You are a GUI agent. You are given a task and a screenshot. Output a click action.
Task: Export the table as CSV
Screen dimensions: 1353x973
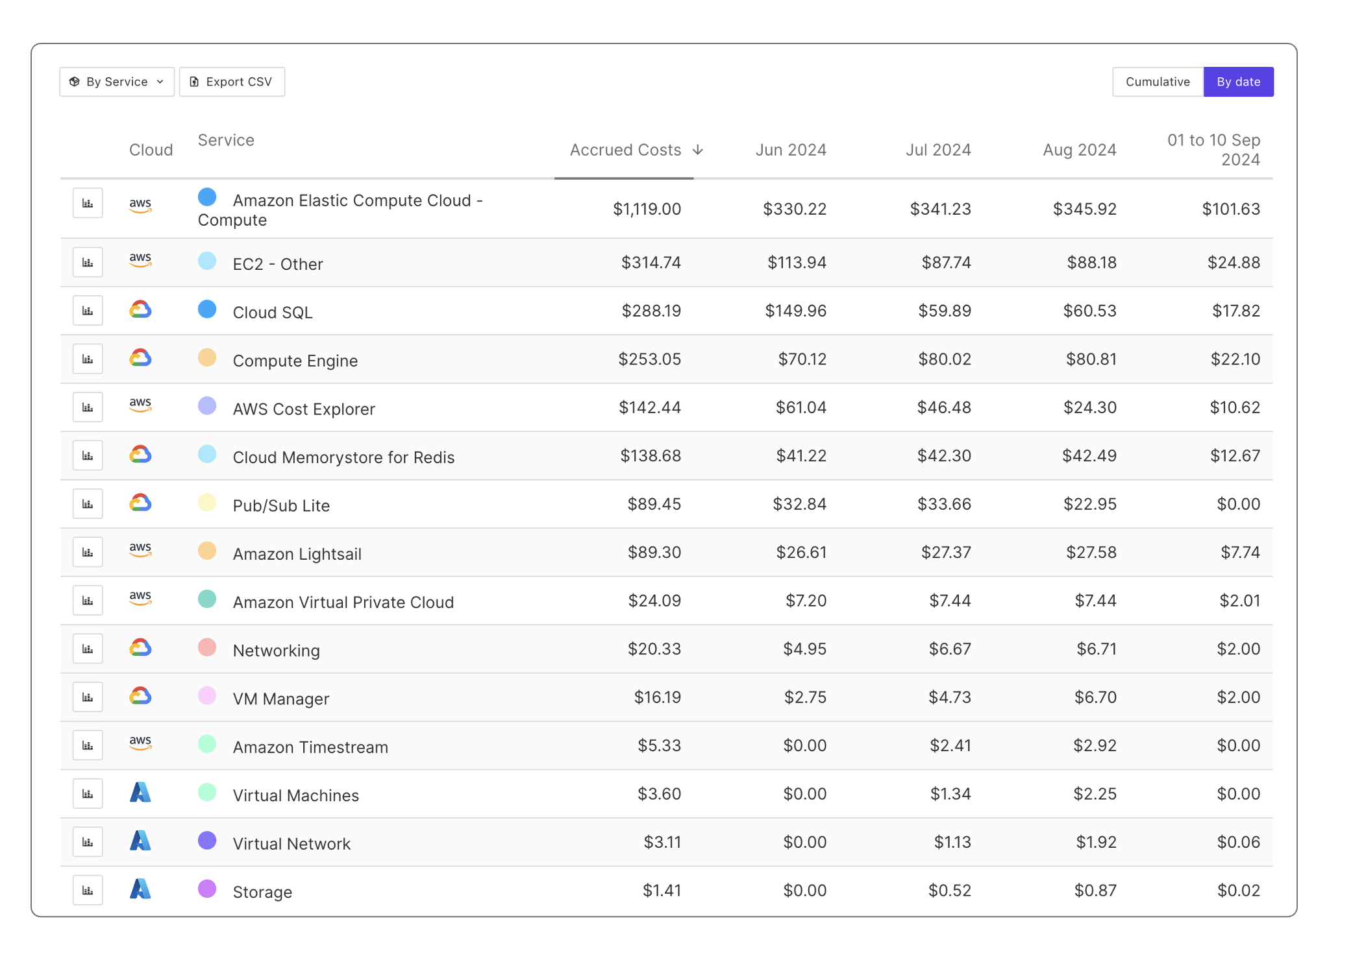pyautogui.click(x=232, y=82)
